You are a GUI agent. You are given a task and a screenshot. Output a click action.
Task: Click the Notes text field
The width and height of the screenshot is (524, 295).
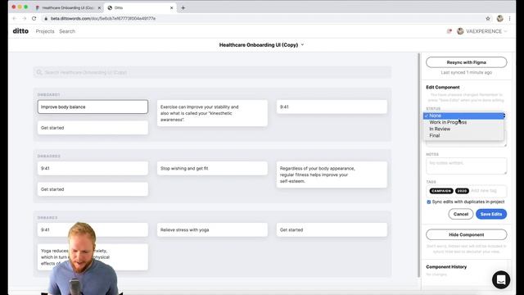[466, 166]
